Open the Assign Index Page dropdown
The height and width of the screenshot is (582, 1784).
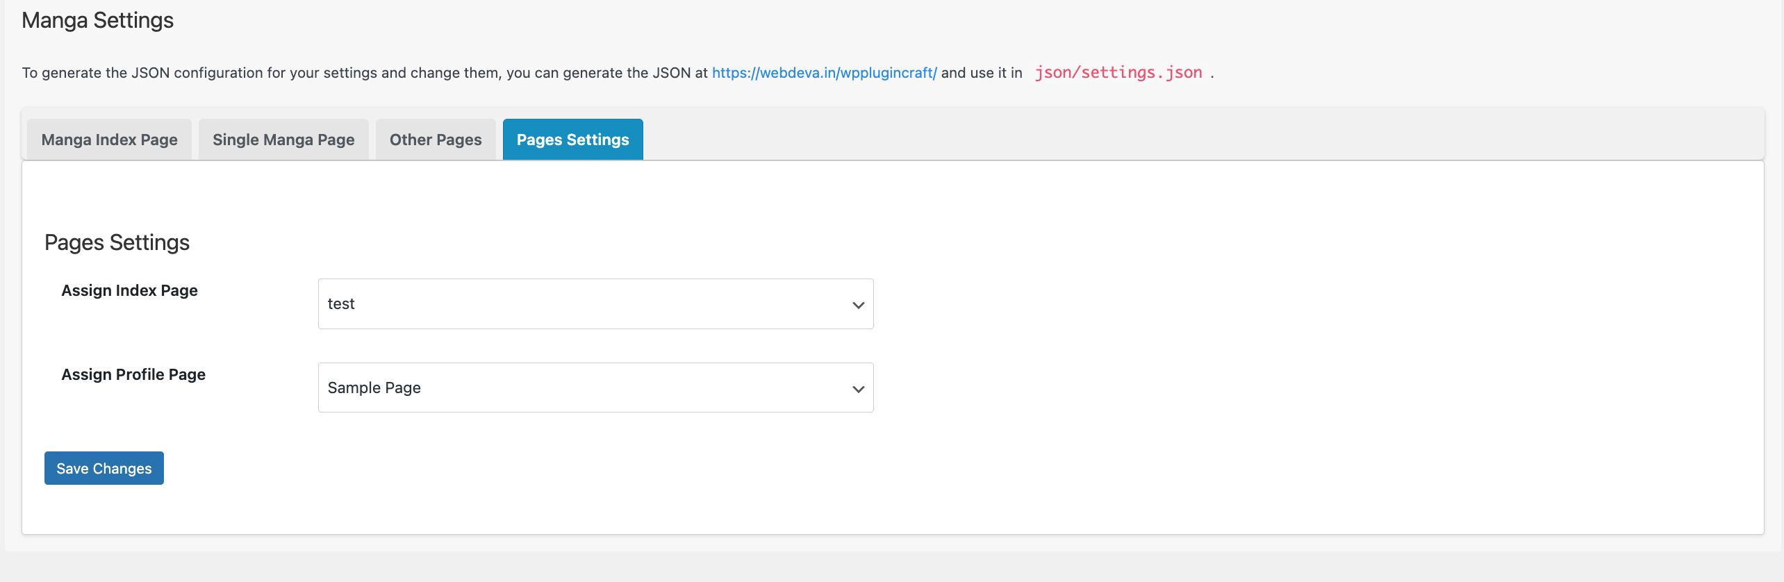click(x=595, y=304)
